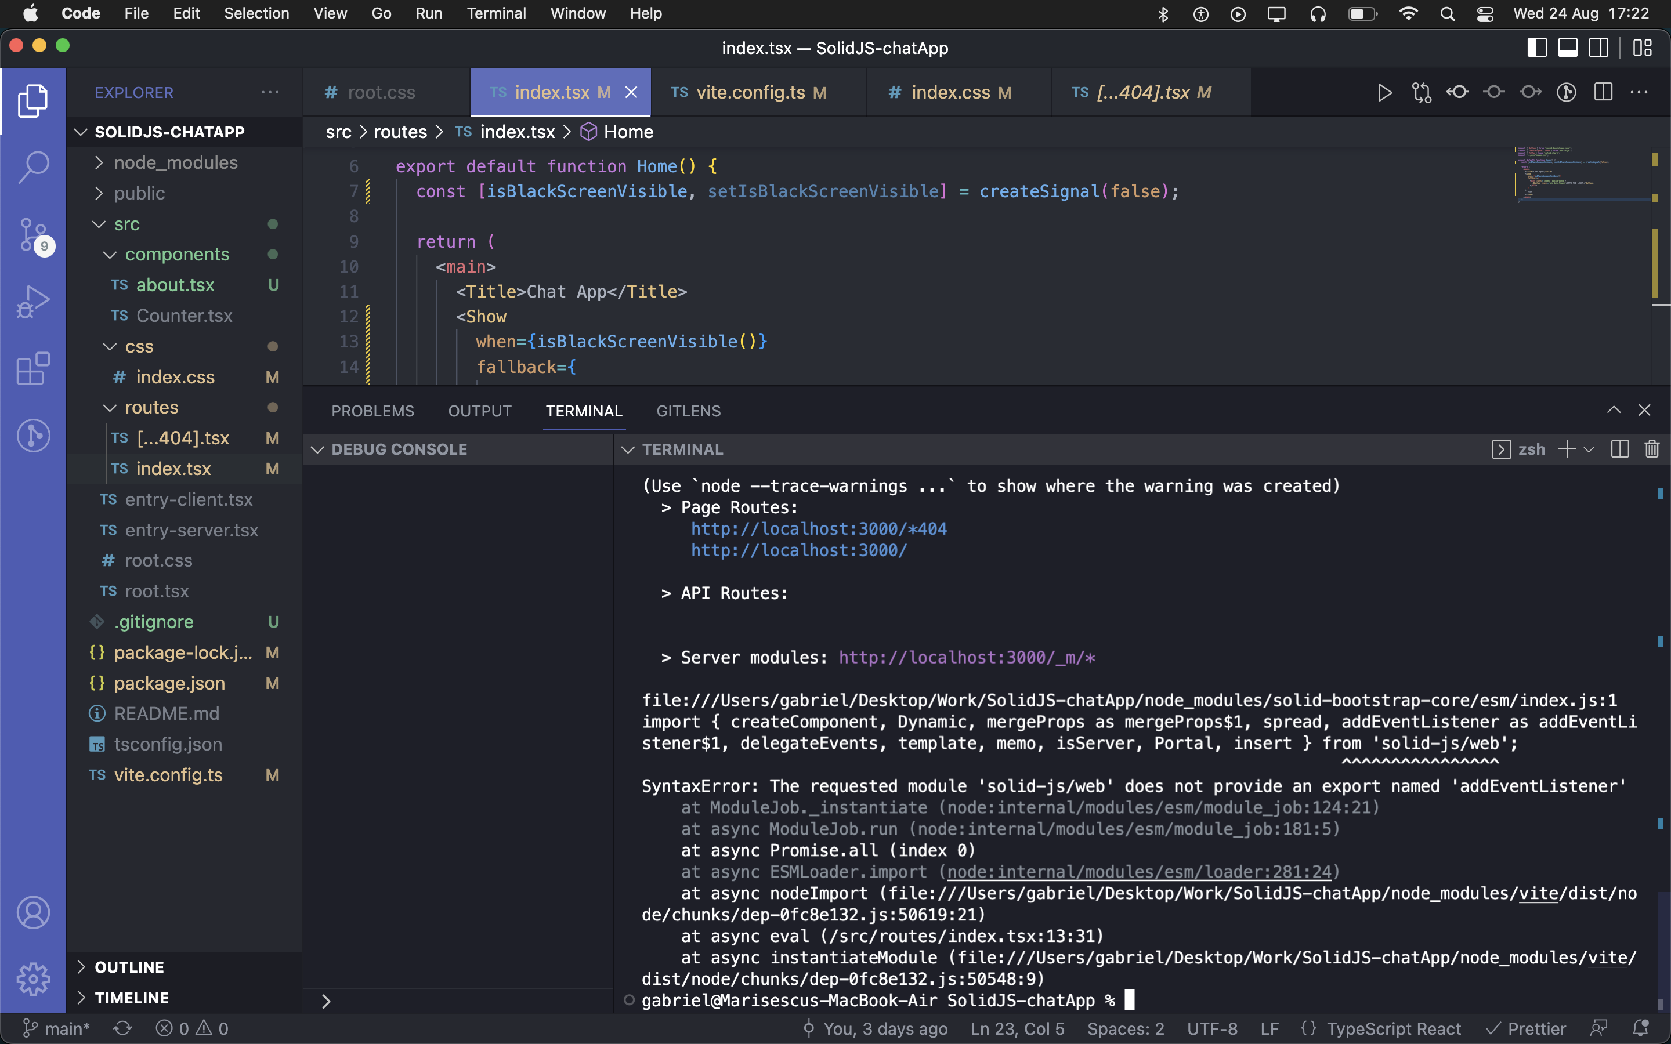Split the terminal with the split icon
1671x1044 pixels.
click(x=1619, y=449)
